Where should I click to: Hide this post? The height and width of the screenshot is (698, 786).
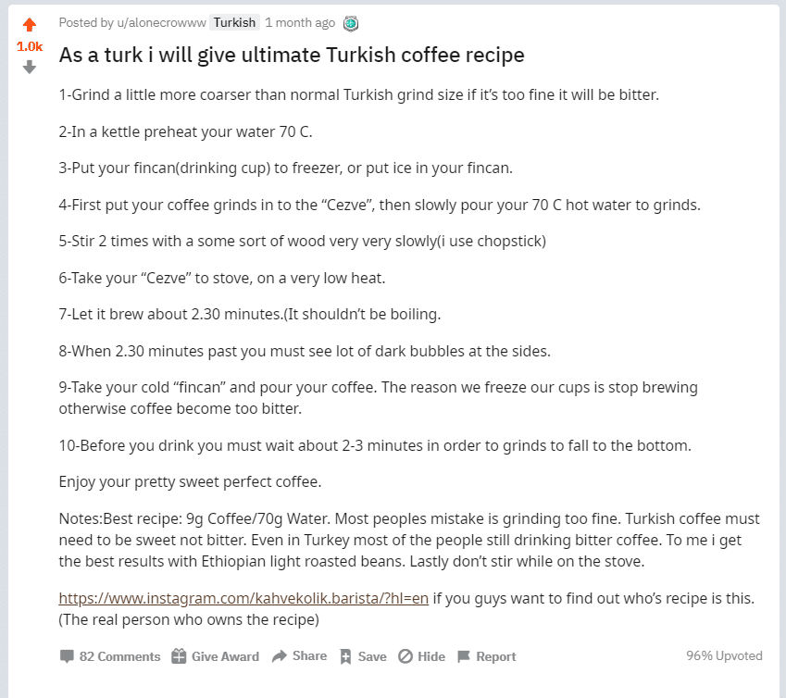click(430, 656)
